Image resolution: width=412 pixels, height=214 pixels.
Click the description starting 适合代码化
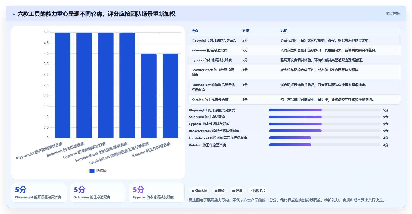click(325, 40)
